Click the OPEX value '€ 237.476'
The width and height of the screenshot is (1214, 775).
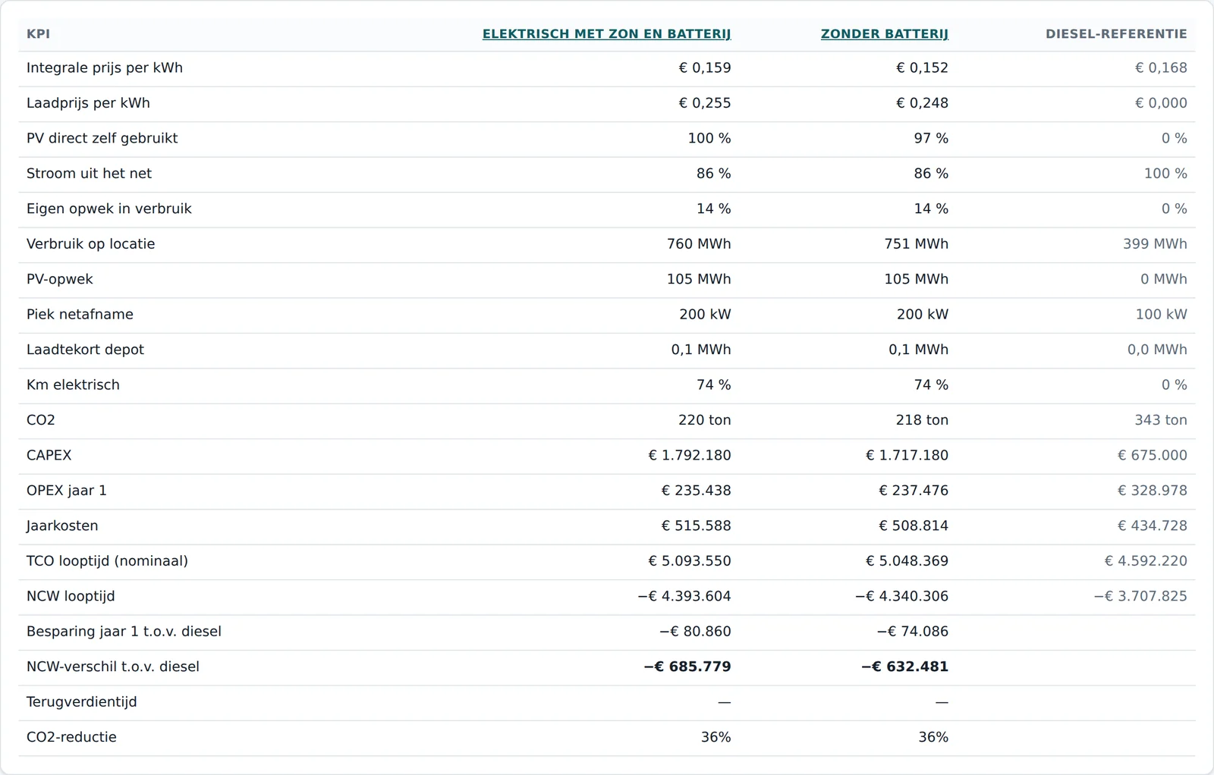click(914, 491)
